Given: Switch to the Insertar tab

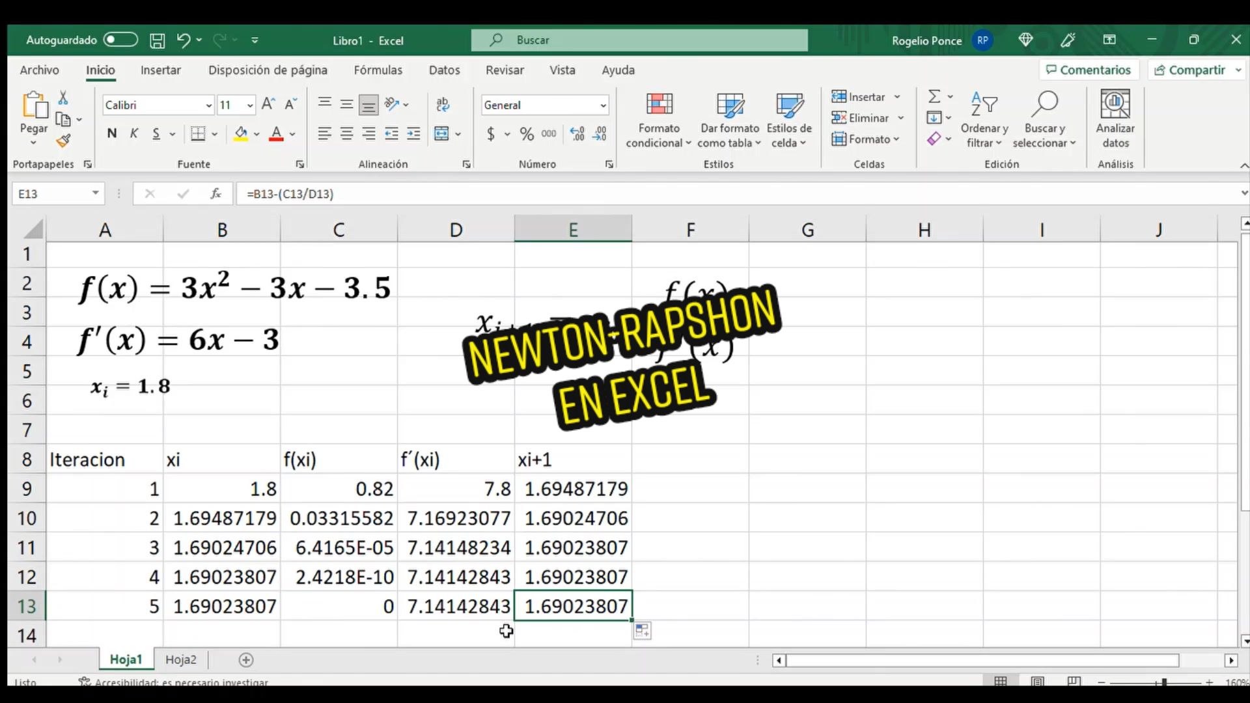Looking at the screenshot, I should coord(161,70).
